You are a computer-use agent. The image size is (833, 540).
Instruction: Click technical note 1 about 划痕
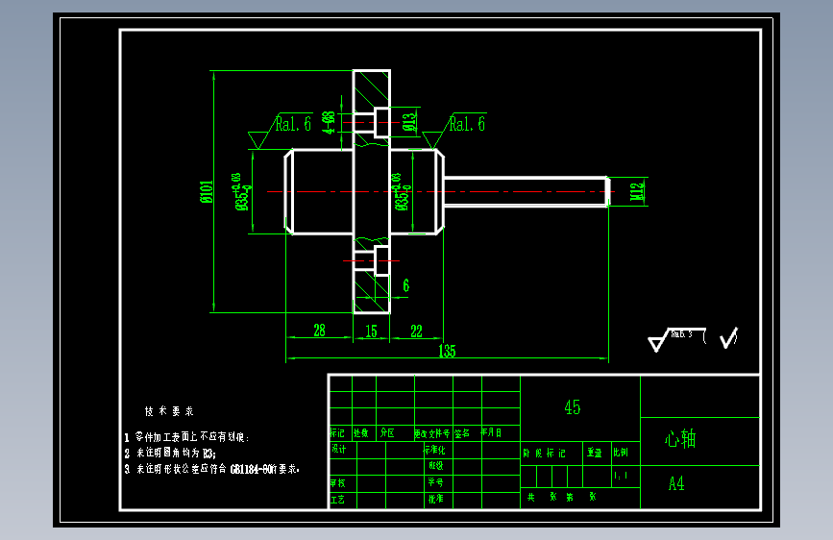tap(186, 437)
